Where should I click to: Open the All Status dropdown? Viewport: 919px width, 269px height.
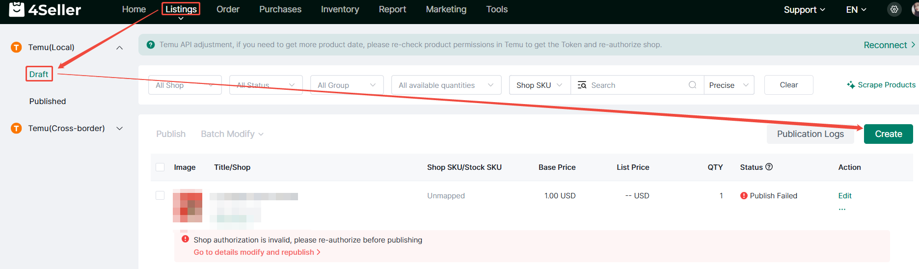266,85
